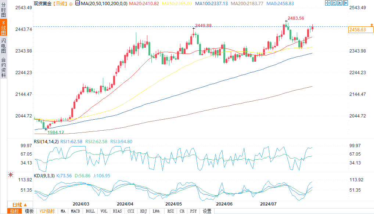Open the 合约资料 side tab

[3, 67]
